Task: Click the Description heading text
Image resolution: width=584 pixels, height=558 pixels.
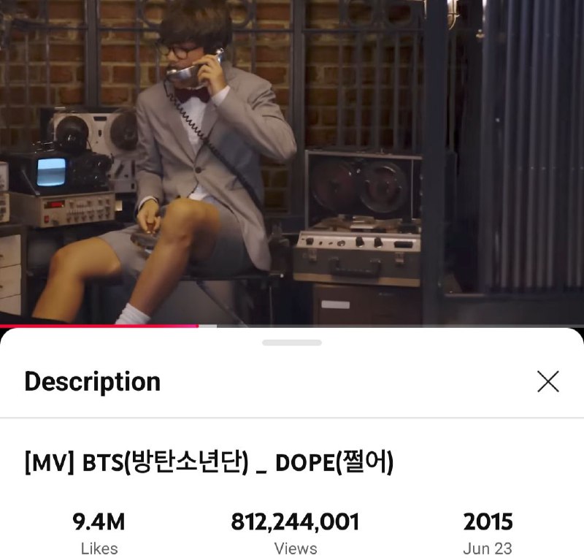Action: [93, 382]
